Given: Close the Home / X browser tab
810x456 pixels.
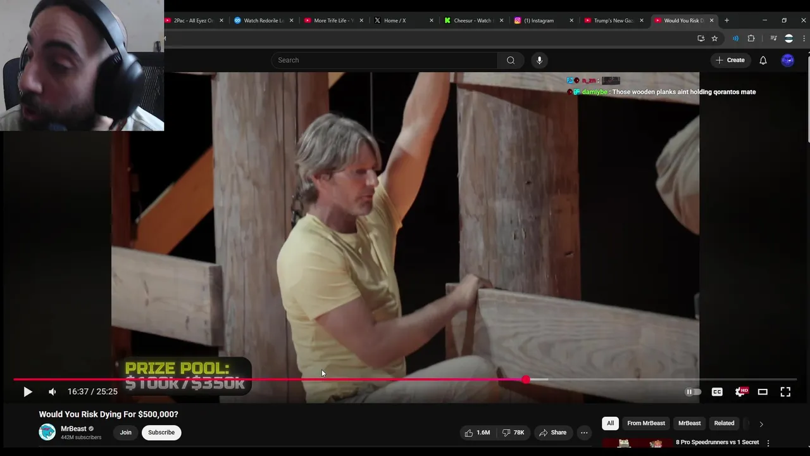Looking at the screenshot, I should pos(432,20).
